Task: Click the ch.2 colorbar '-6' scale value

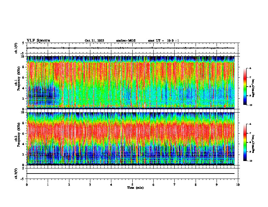Action: [250, 124]
